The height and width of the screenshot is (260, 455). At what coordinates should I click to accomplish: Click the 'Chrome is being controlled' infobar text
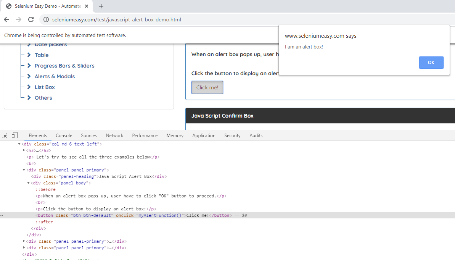coord(65,36)
